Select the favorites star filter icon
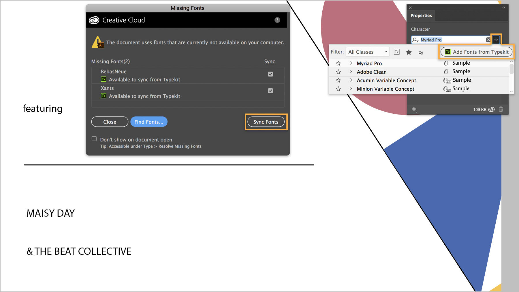 tap(409, 52)
